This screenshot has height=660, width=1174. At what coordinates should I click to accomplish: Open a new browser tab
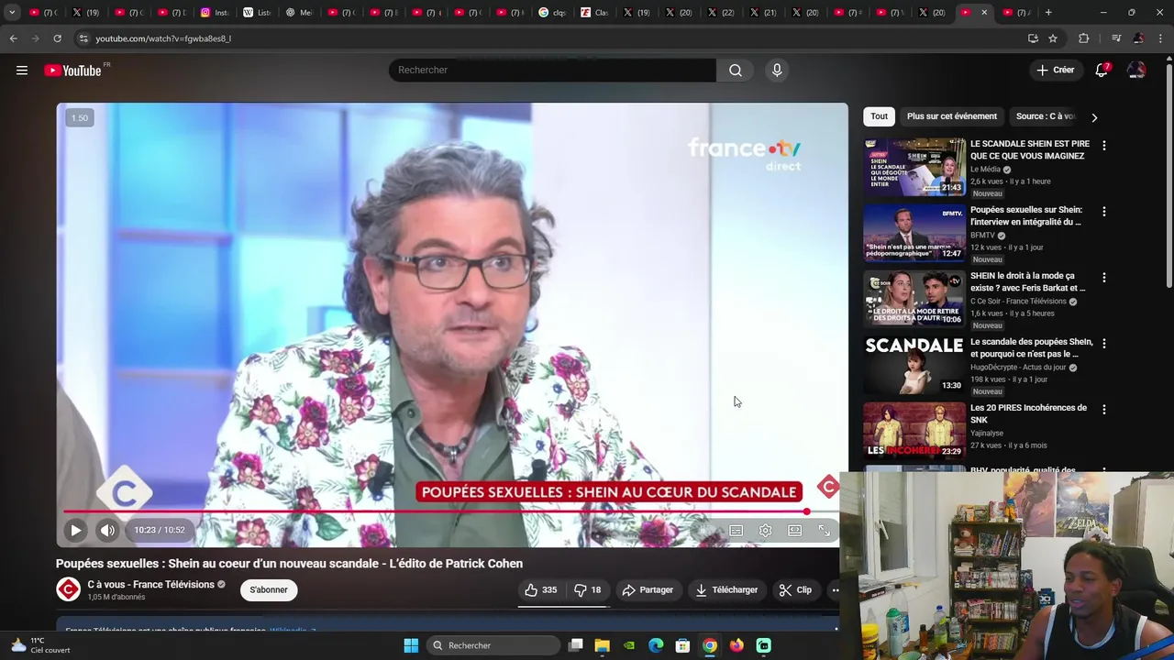click(x=1048, y=12)
